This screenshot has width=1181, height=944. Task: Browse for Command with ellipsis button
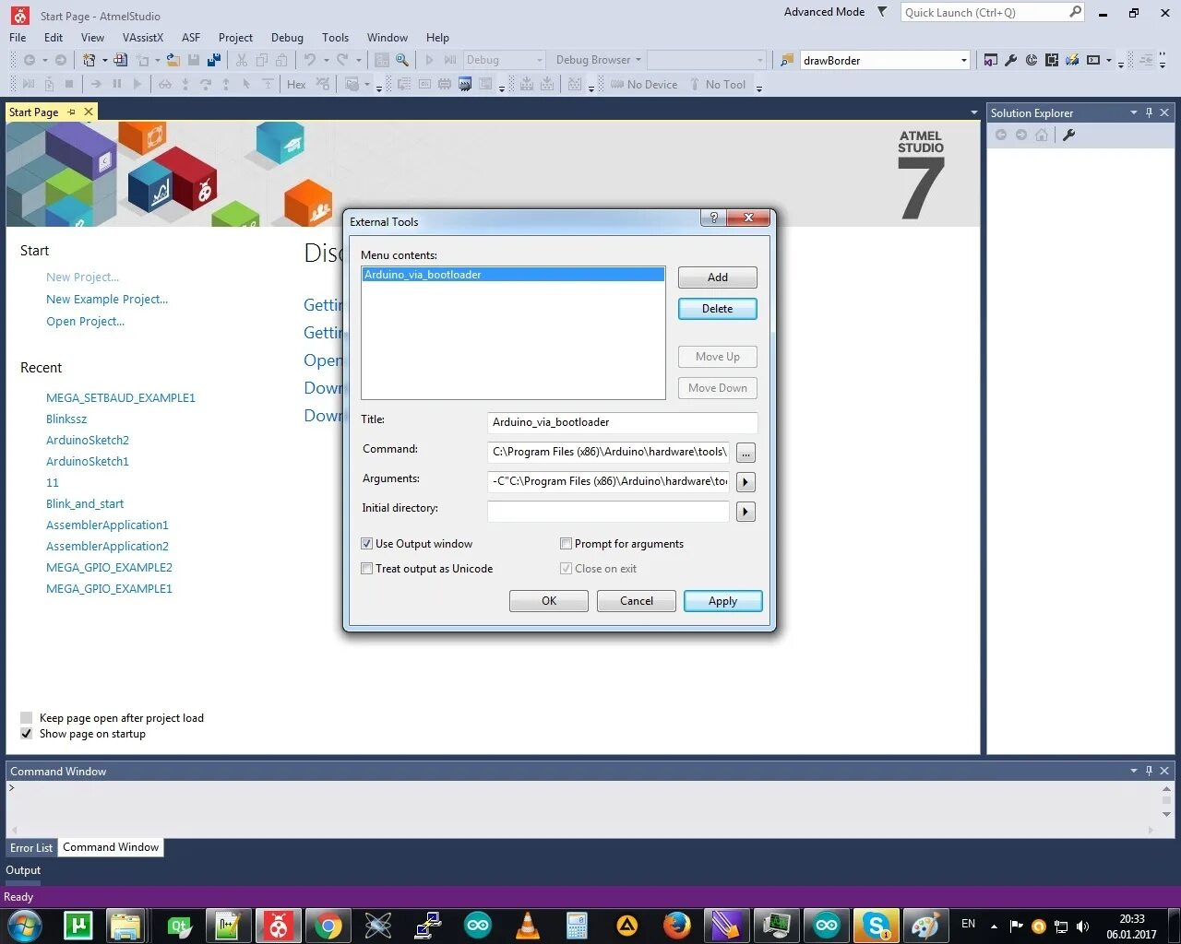(x=746, y=453)
